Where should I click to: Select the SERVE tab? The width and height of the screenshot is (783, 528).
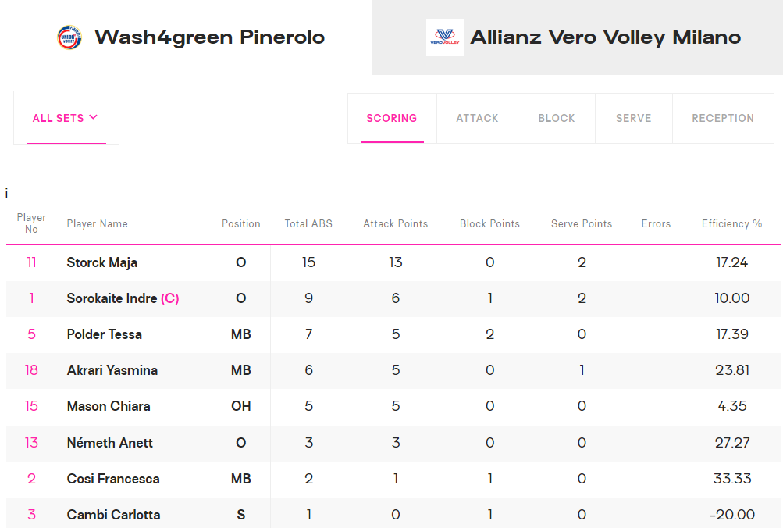634,119
